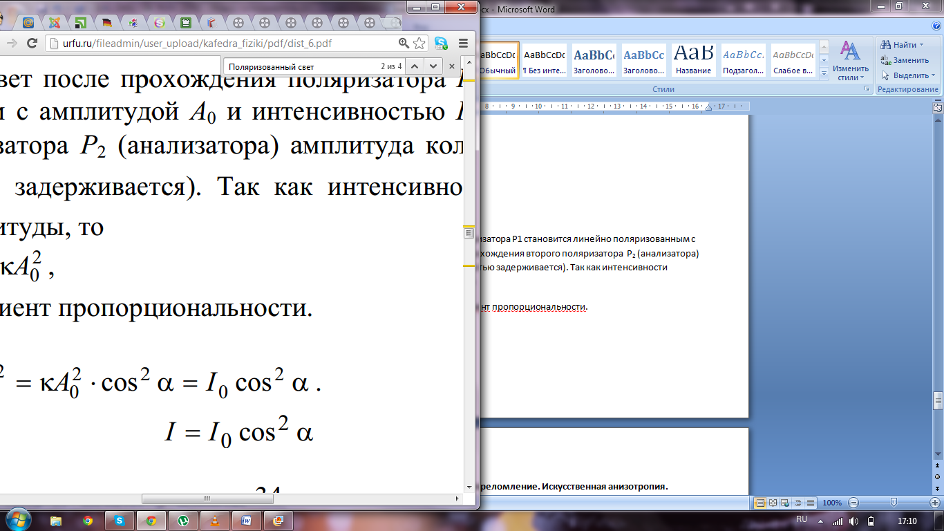The width and height of the screenshot is (944, 531).
Task: Go to next find result in Chrome
Action: (433, 66)
